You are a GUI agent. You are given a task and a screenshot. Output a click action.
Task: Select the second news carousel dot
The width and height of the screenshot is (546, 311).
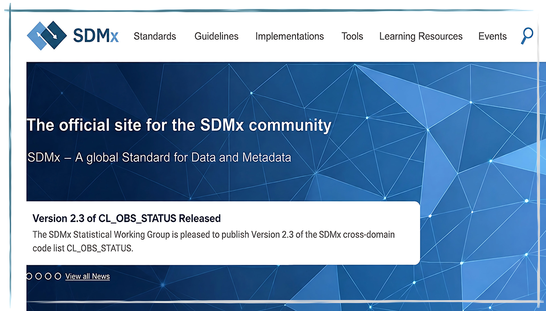coord(39,276)
